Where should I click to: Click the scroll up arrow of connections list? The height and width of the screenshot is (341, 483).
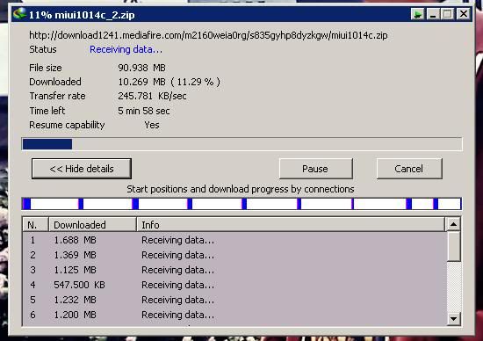click(453, 224)
